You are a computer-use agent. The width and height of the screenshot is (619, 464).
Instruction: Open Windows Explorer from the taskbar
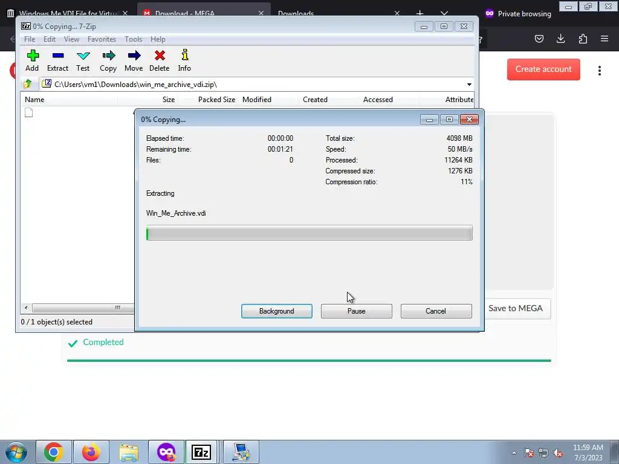pos(129,452)
